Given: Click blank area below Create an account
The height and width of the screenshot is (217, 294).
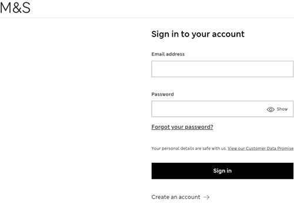Looking at the screenshot, I should pos(222,209).
